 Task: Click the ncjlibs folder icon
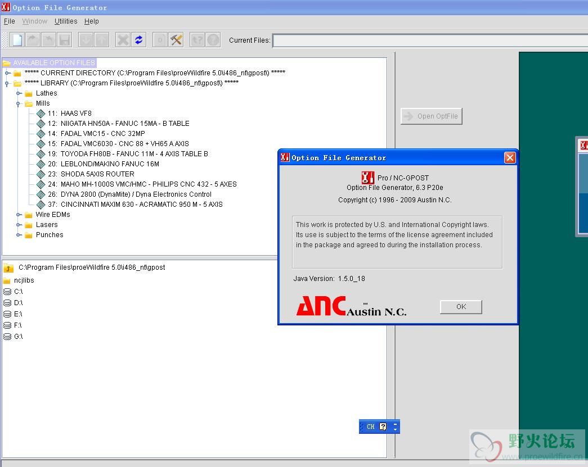[7, 280]
